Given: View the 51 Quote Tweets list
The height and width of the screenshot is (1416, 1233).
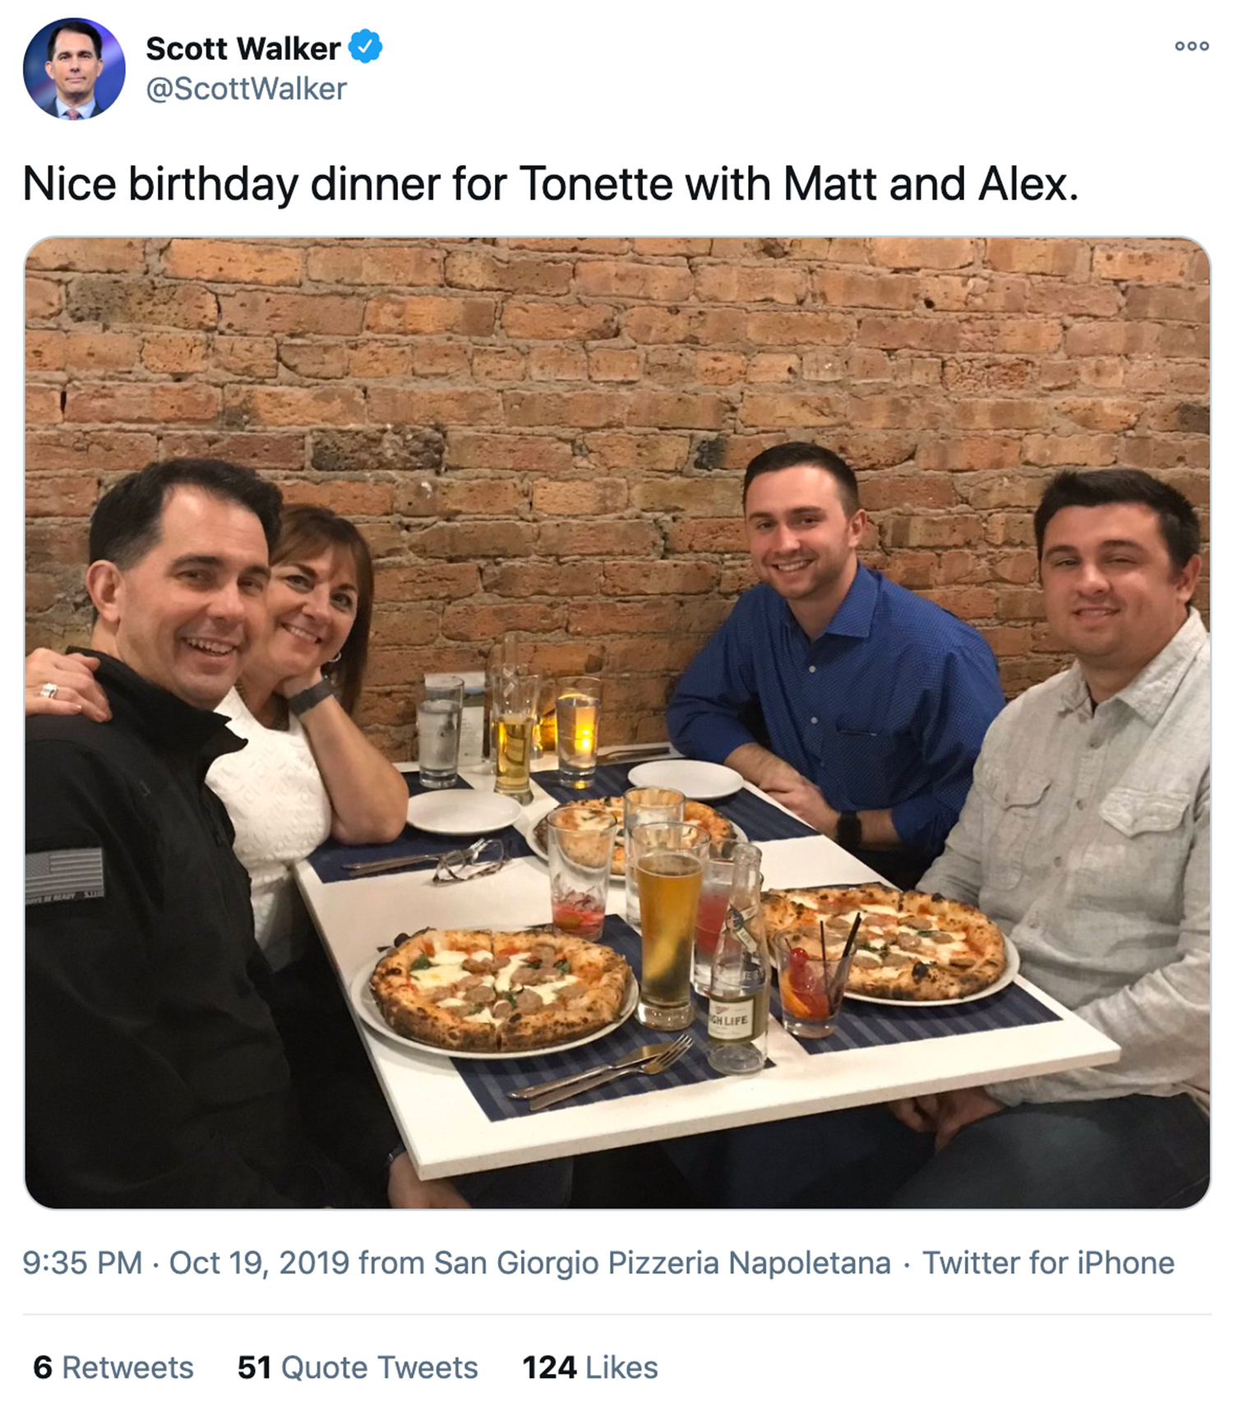Looking at the screenshot, I should pyautogui.click(x=358, y=1368).
